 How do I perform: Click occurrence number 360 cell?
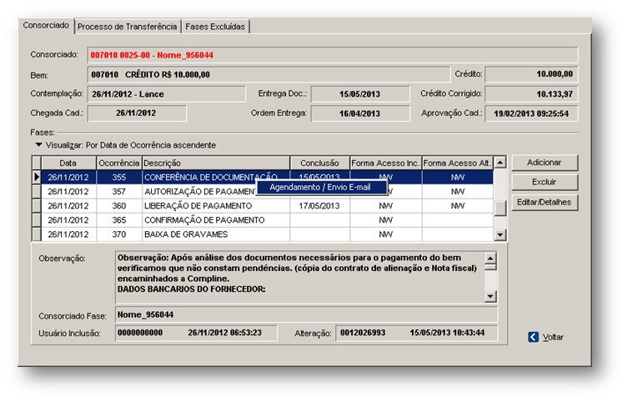pyautogui.click(x=118, y=206)
